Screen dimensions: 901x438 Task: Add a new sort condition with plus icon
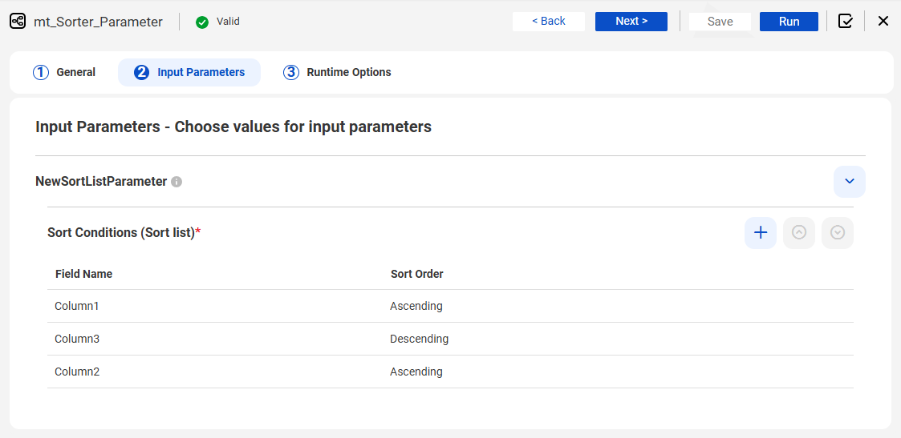pyautogui.click(x=761, y=233)
